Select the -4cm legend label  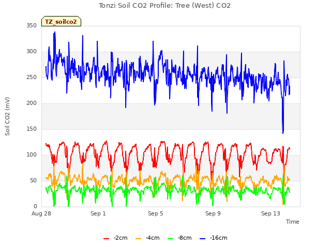(x=153, y=238)
